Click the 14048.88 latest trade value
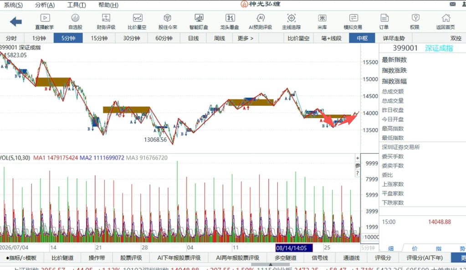Viewport: 466px width, 270px height. [439, 222]
